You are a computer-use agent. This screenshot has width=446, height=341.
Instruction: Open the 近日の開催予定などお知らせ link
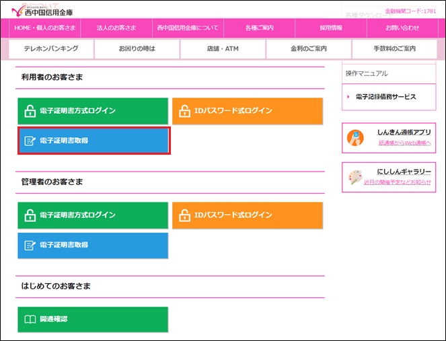coord(398,182)
